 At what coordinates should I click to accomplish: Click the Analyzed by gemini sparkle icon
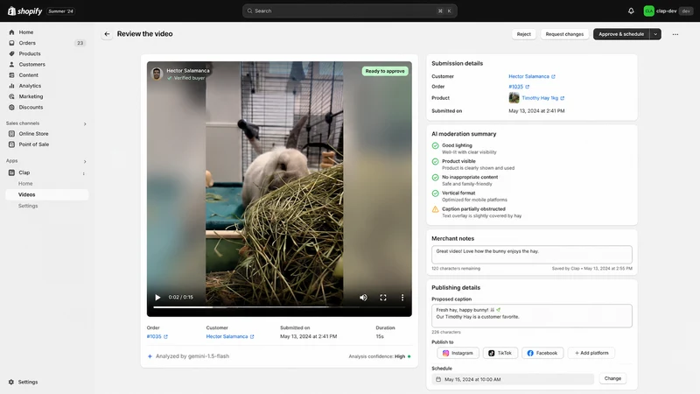(150, 356)
